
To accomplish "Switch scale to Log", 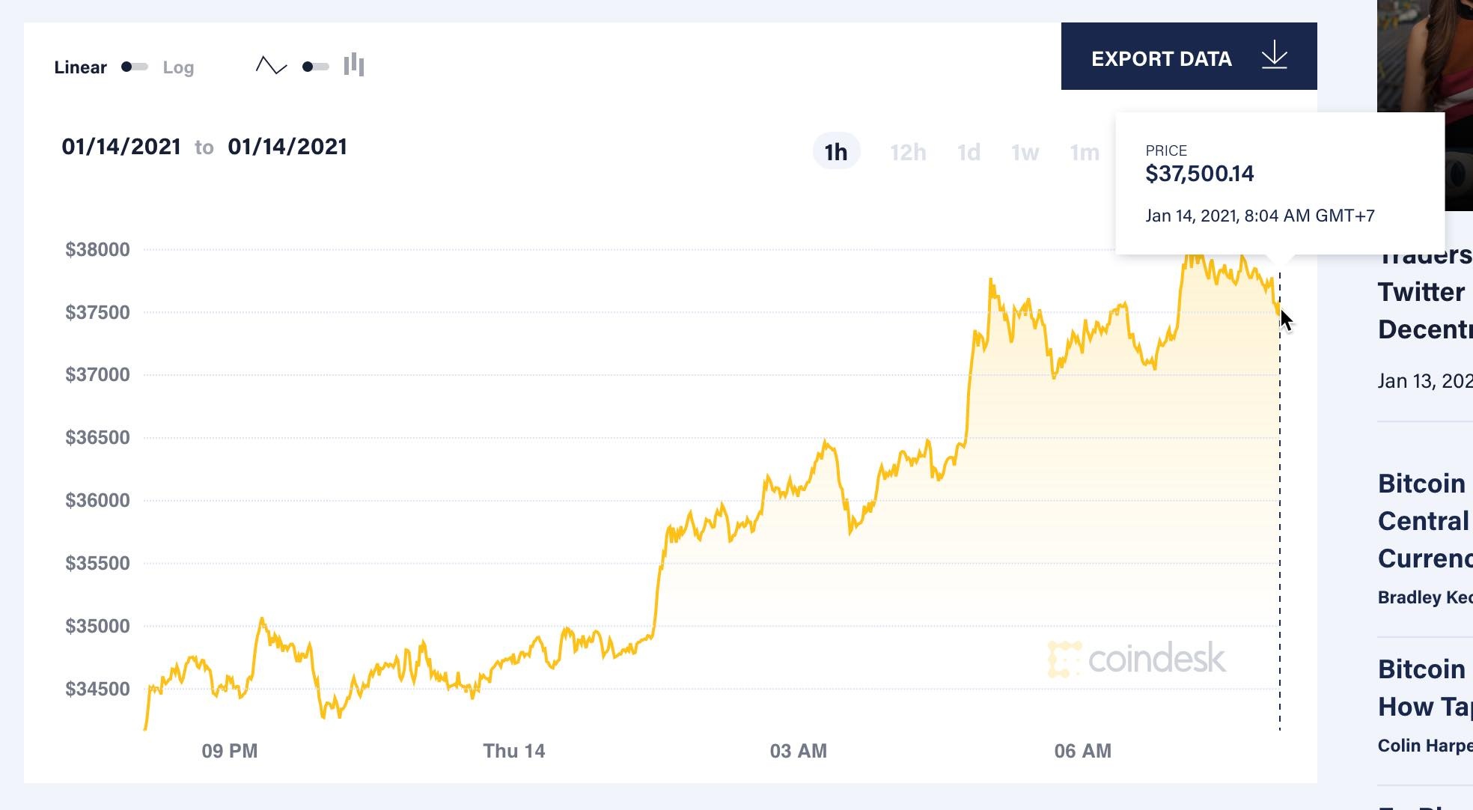I will click(178, 67).
